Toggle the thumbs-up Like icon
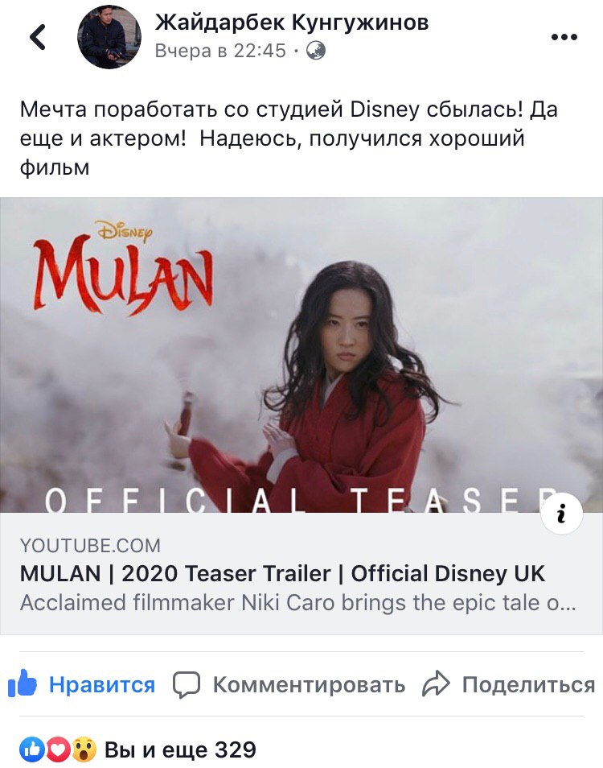 [23, 683]
